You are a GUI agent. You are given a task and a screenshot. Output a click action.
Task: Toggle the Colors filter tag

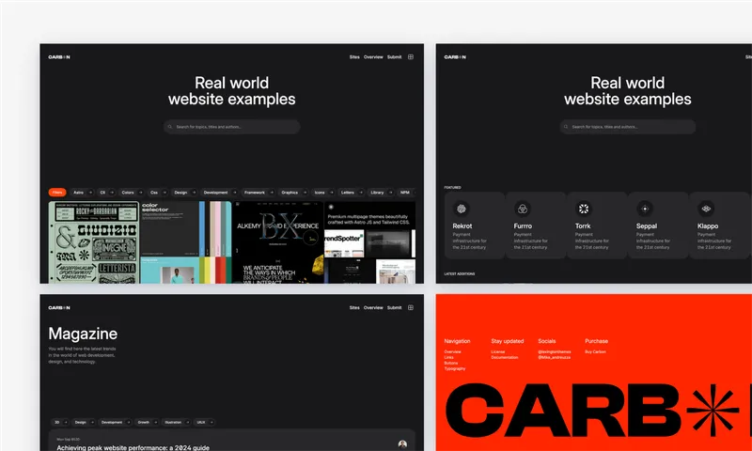[x=128, y=192]
